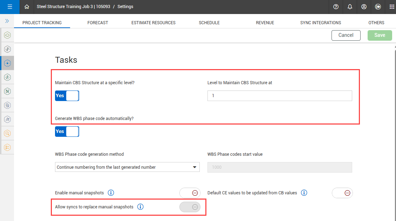Open the Estimate Resources tab
396x221 pixels.
153,23
